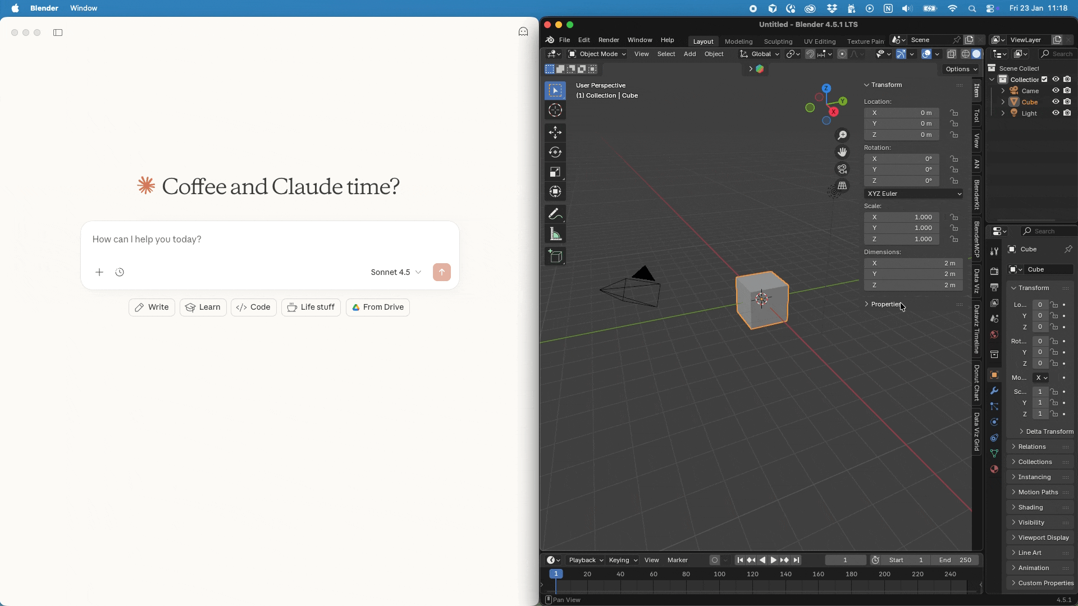The image size is (1078, 606).
Task: Click the 3D cursor tool
Action: (x=555, y=111)
